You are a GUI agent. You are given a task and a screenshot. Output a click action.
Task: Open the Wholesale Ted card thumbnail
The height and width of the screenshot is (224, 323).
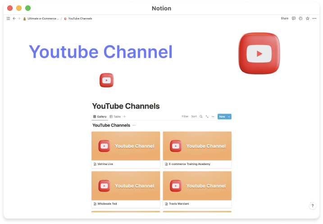coord(126,186)
